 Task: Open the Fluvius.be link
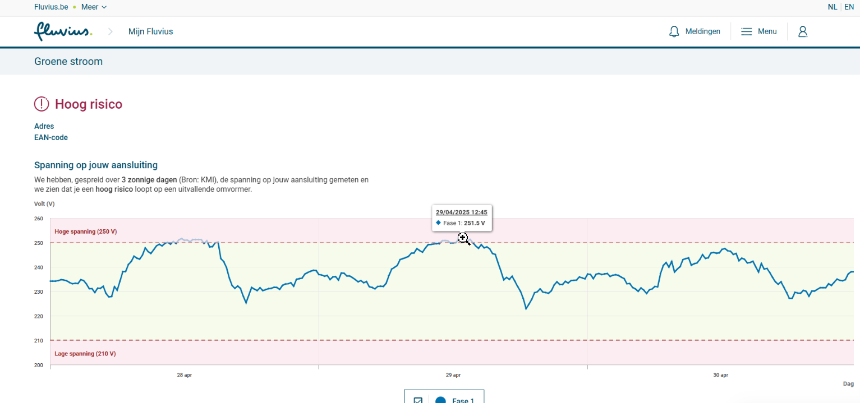click(52, 7)
